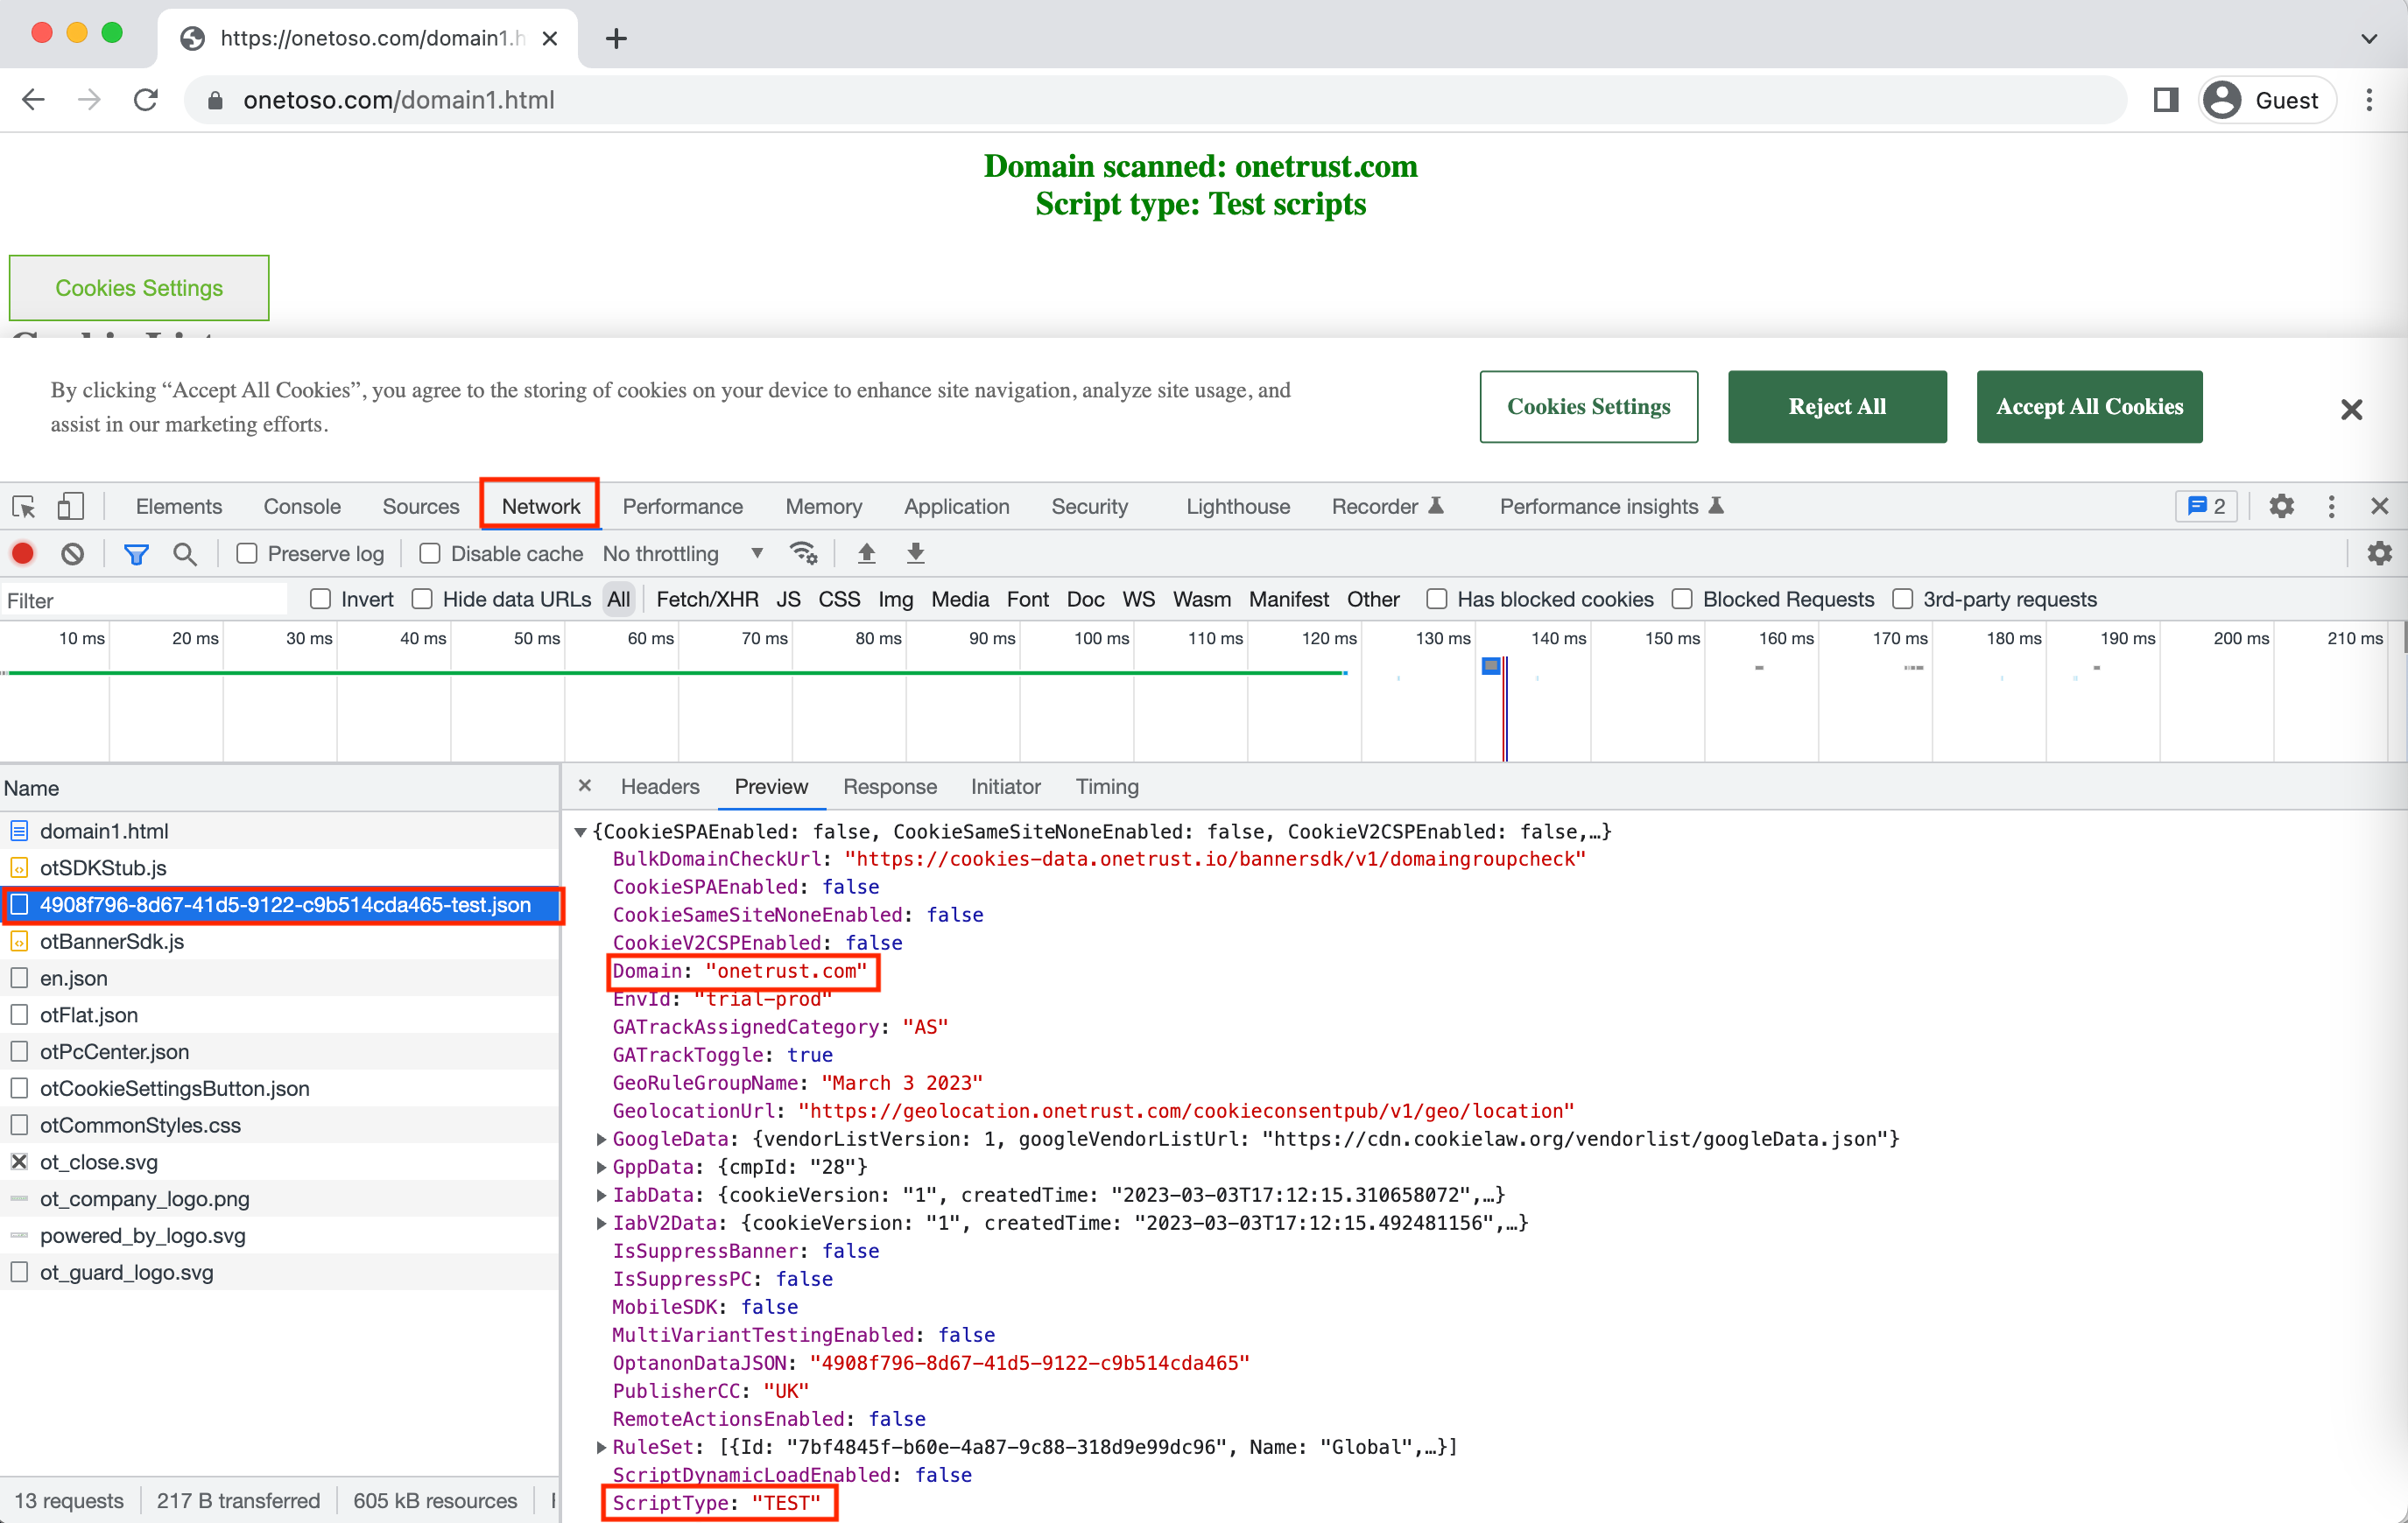The image size is (2408, 1523).
Task: Clear the network log
Action: [x=72, y=554]
